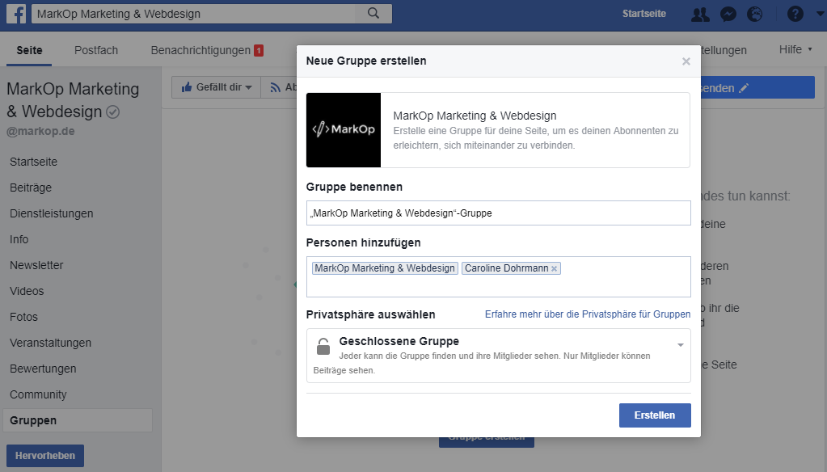This screenshot has width=827, height=472.
Task: Open Beiträge in the sidebar
Action: coord(31,188)
